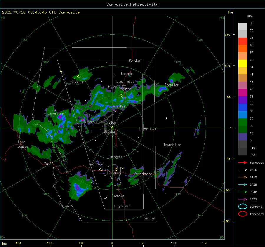The image size is (265, 247).
Task: Click the Drumheller town label
Action: (173, 145)
